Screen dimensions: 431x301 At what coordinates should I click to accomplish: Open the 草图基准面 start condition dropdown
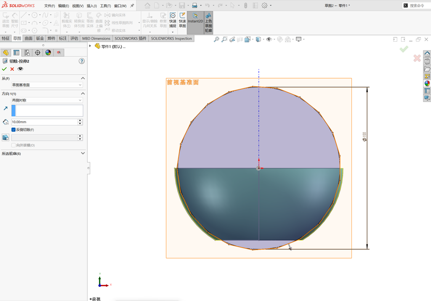point(47,85)
